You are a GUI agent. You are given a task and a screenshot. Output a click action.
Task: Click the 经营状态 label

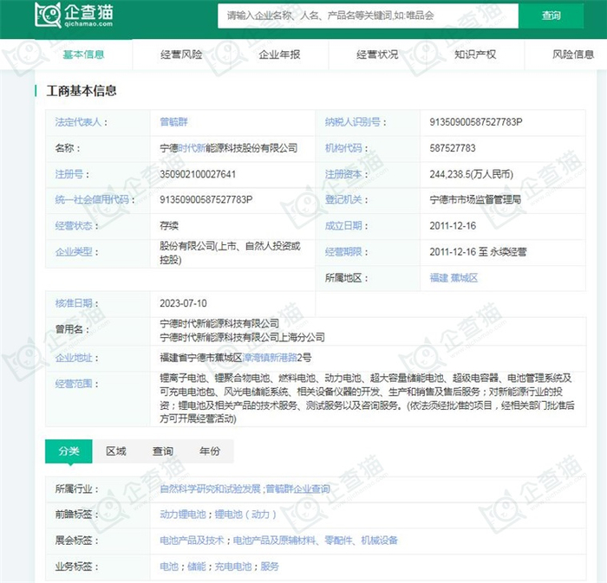tap(74, 226)
